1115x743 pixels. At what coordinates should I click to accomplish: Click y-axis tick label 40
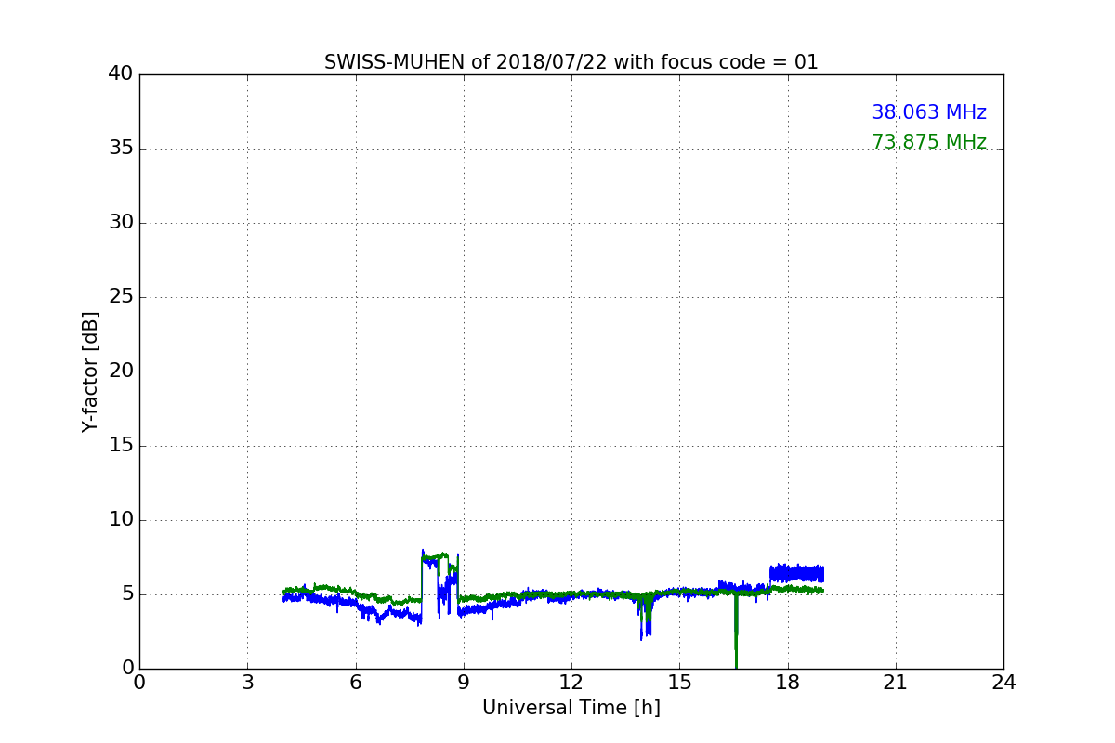121,74
